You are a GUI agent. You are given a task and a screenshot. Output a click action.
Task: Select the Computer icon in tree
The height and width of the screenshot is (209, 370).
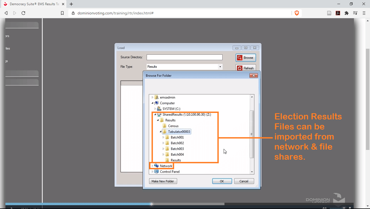tap(156, 103)
